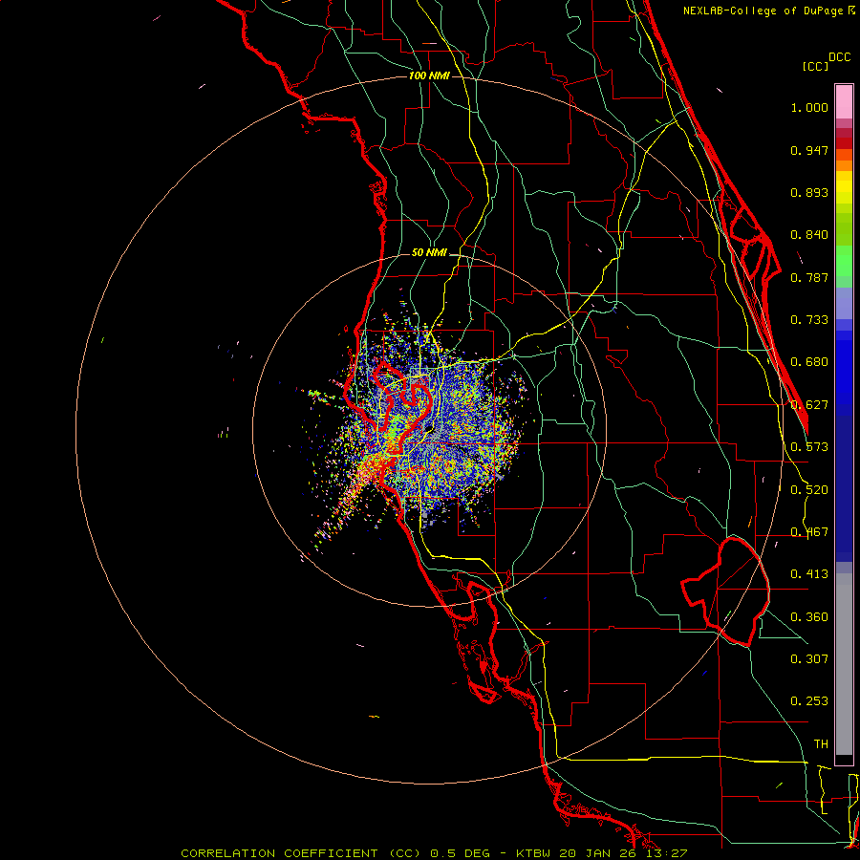The height and width of the screenshot is (860, 860).
Task: Click the 0.787 scale value
Action: (x=809, y=277)
